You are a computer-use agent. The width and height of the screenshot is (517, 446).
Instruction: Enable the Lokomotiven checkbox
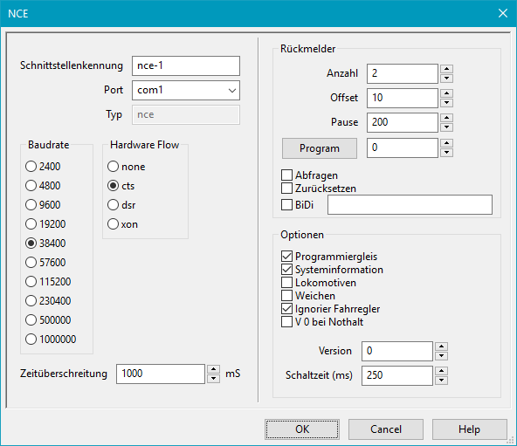pyautogui.click(x=319, y=283)
